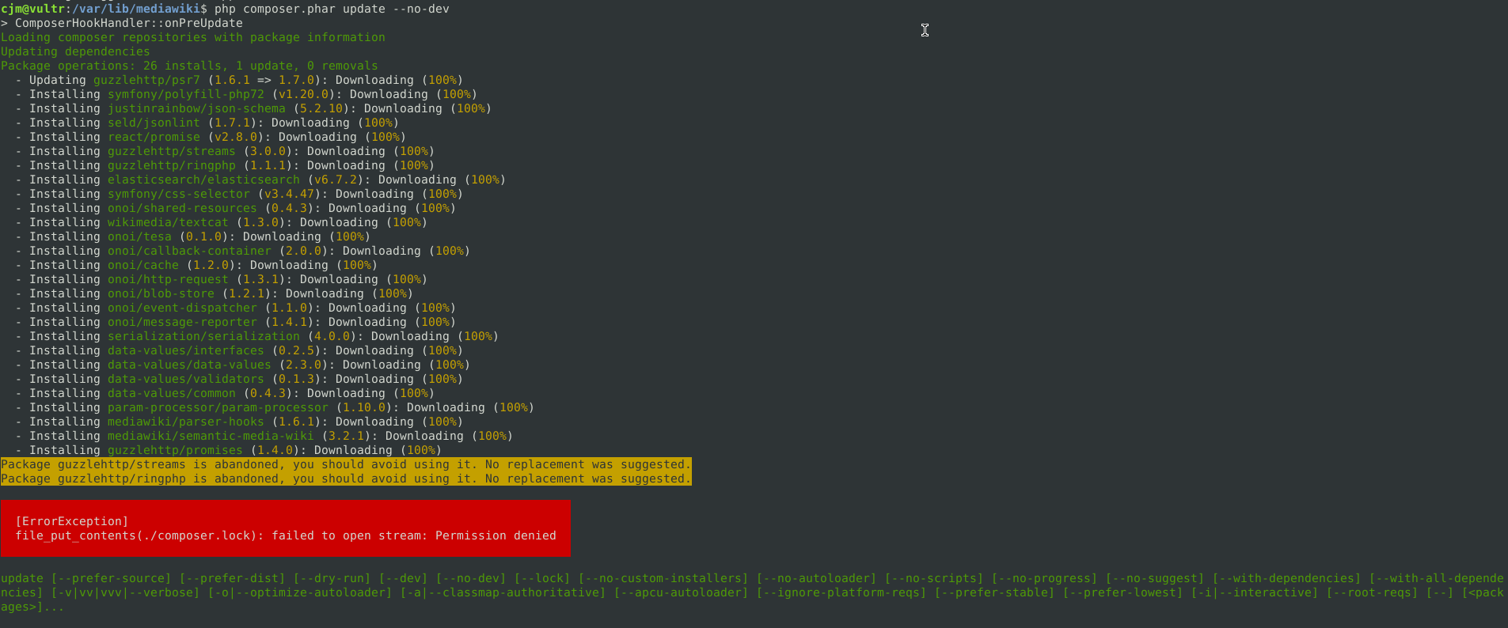Click package name 'mediawiki/parser-hooks'

[x=186, y=422]
